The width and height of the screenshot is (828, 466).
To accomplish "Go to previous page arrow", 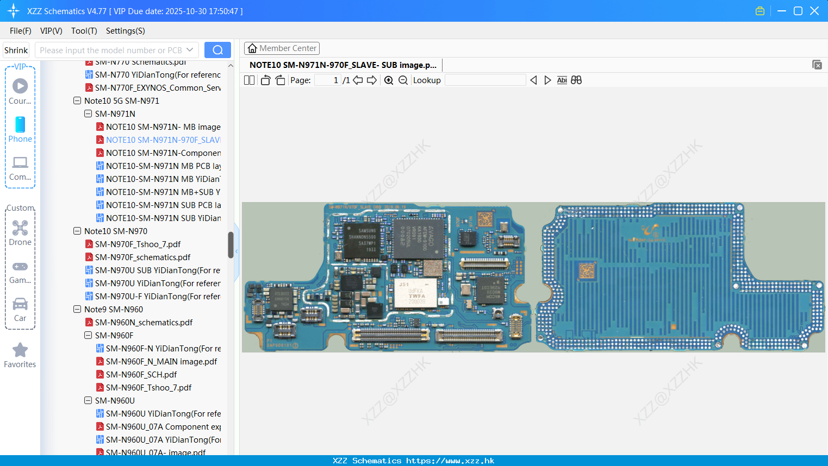I will coord(358,80).
